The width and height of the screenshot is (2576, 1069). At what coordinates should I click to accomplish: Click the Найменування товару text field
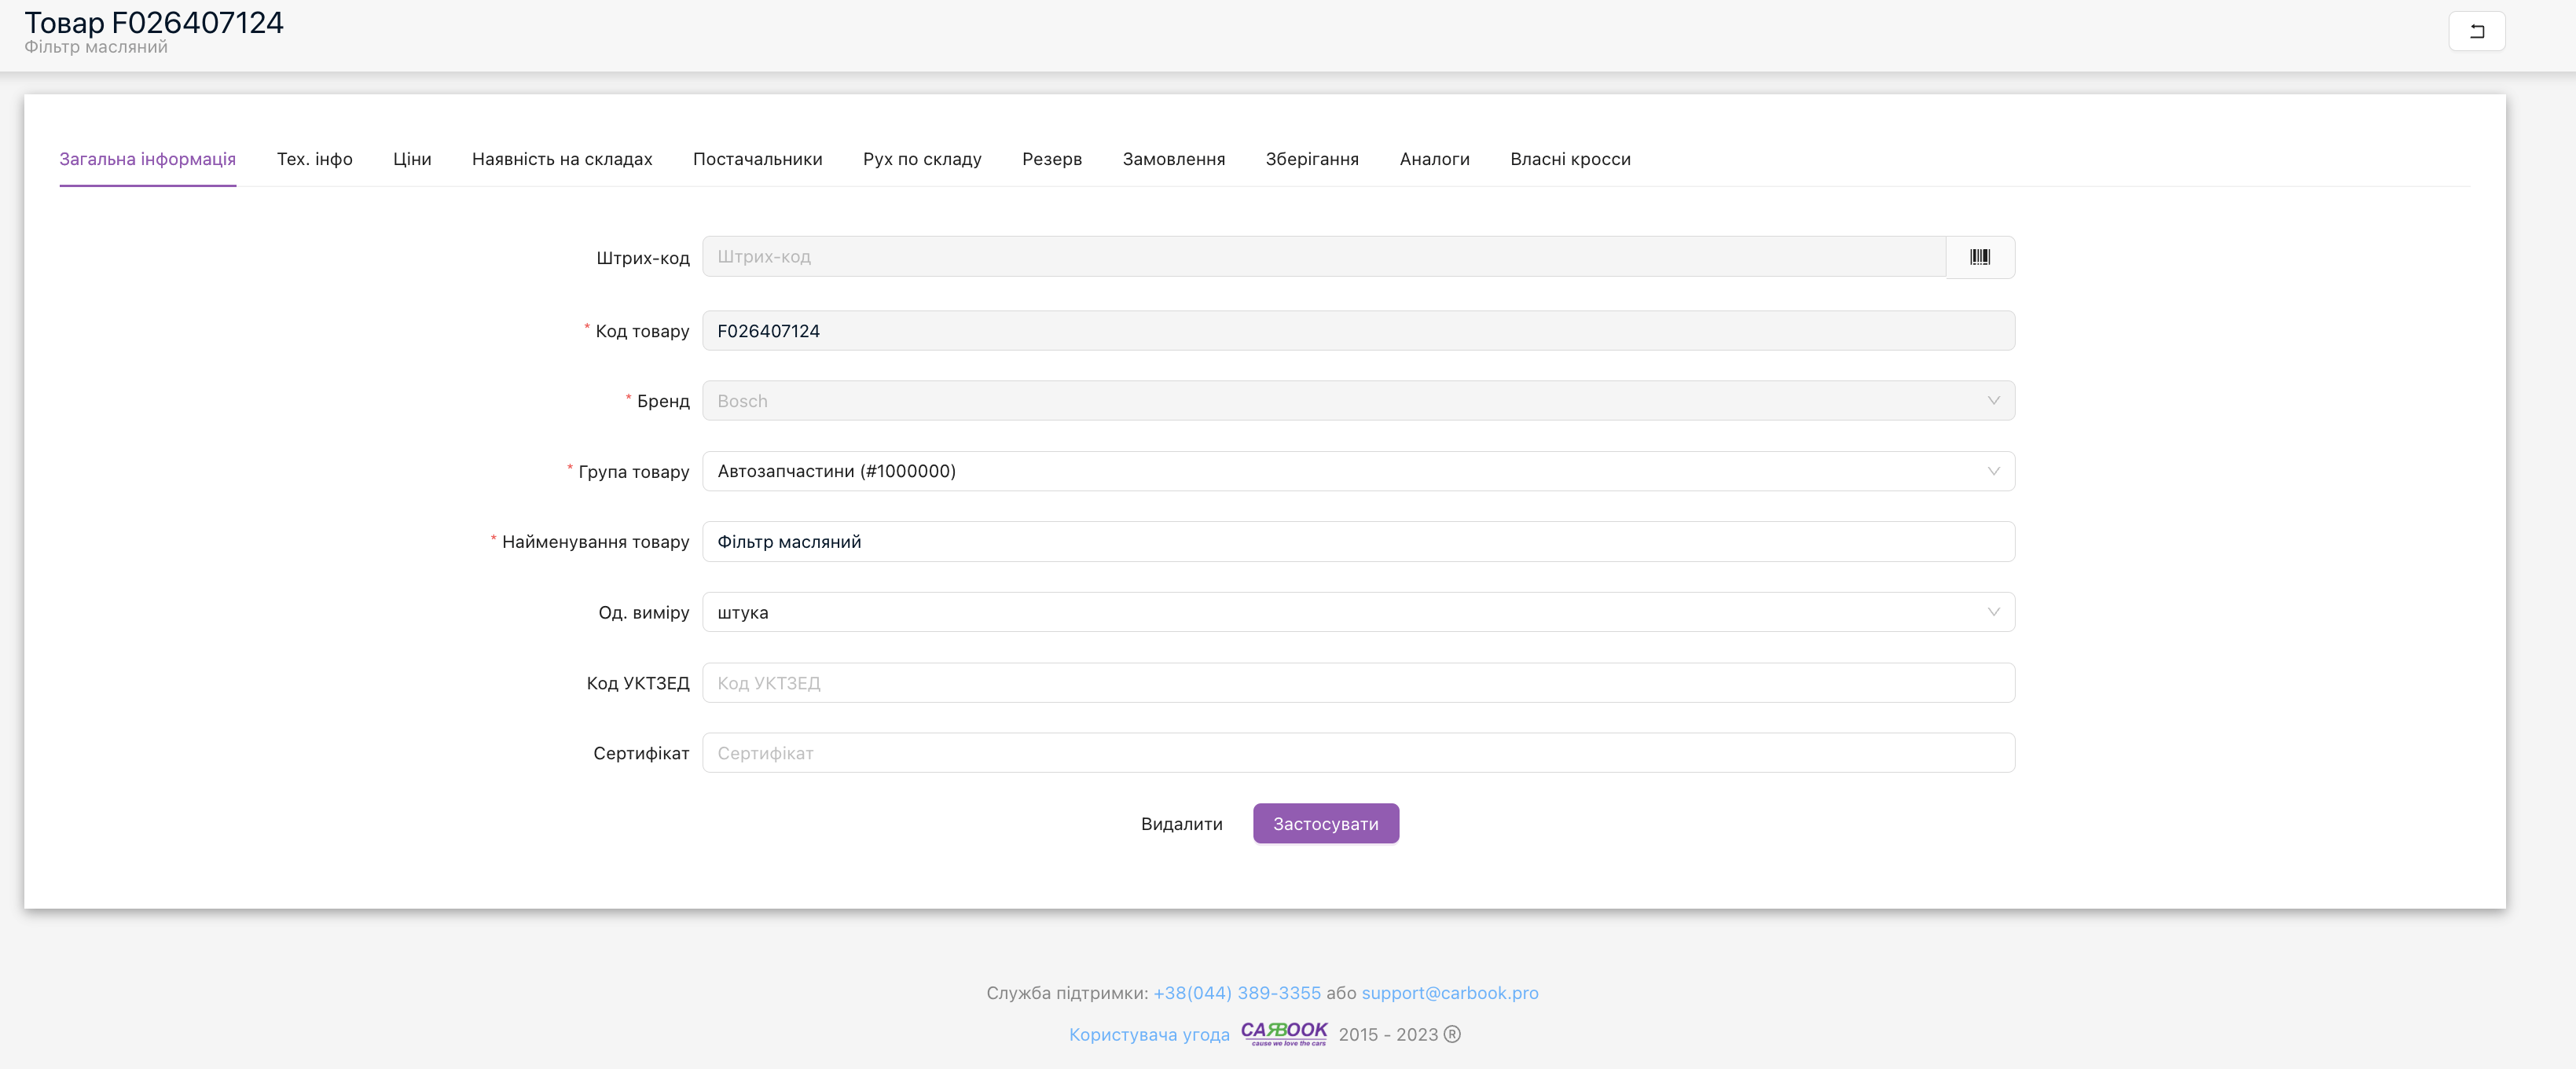[x=1358, y=542]
